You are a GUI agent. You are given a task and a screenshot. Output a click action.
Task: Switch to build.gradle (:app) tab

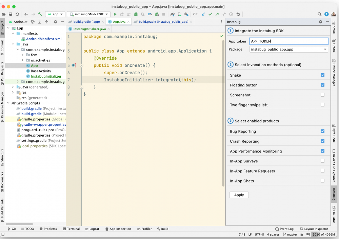tap(86, 22)
